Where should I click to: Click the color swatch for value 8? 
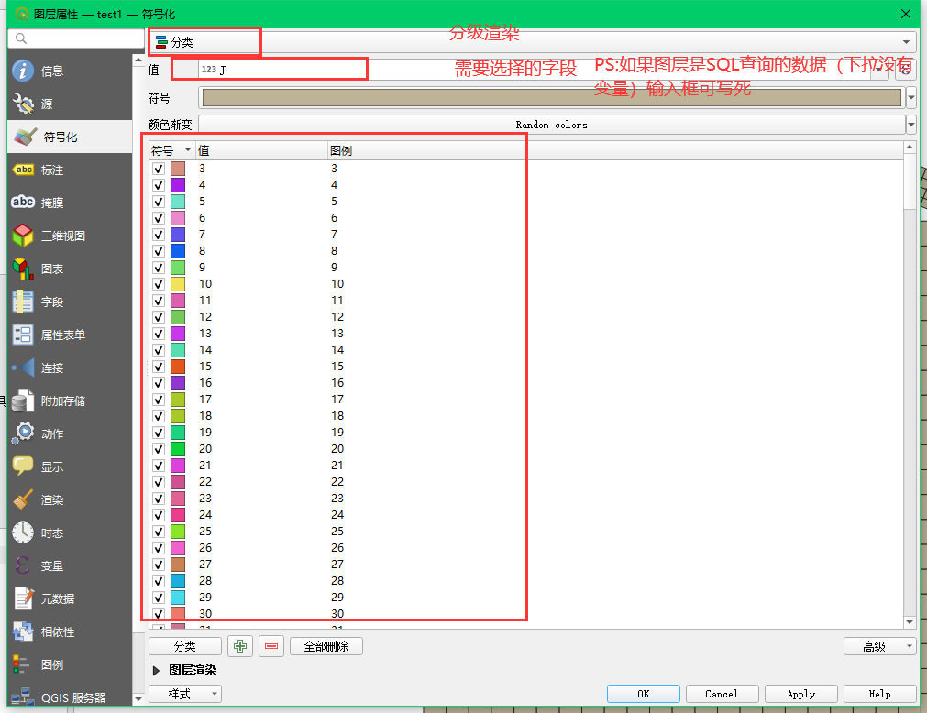pos(178,251)
